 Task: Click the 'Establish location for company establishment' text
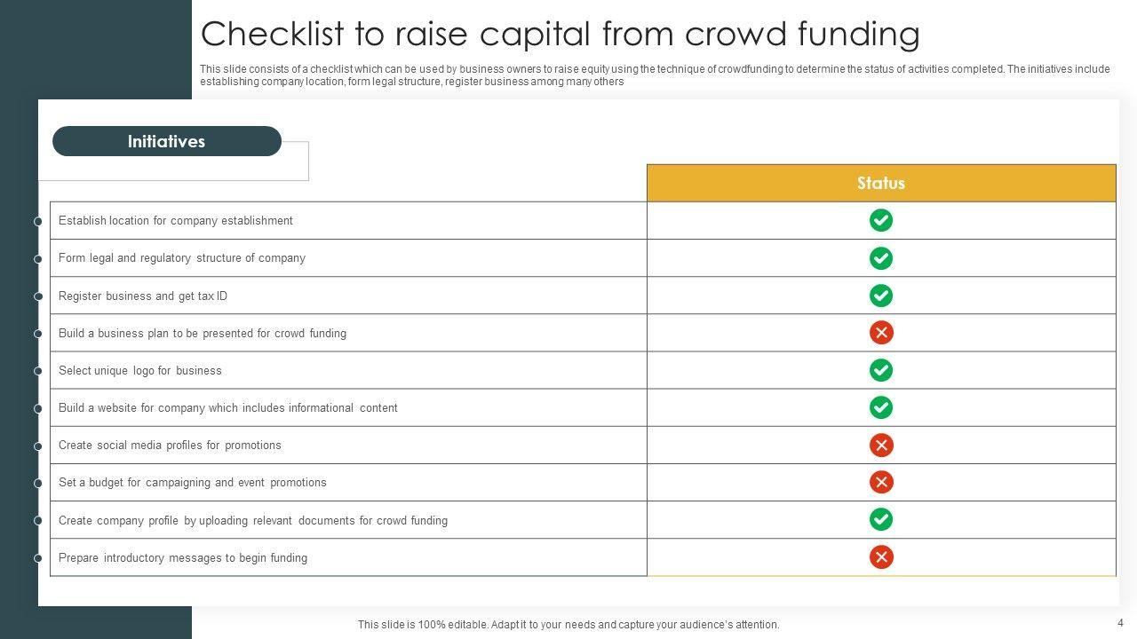176,221
